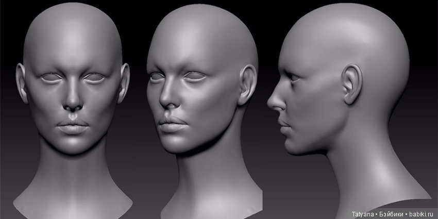Click the forehead of the front-facing head
Screen dimensions: 438x219
[73, 46]
